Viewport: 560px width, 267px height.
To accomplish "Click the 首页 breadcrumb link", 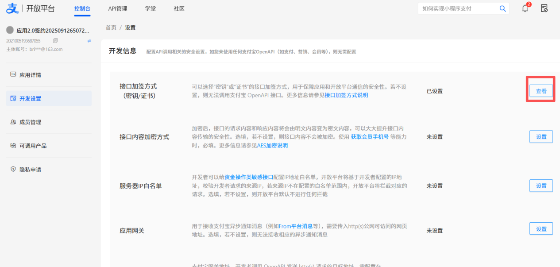I will tap(111, 27).
